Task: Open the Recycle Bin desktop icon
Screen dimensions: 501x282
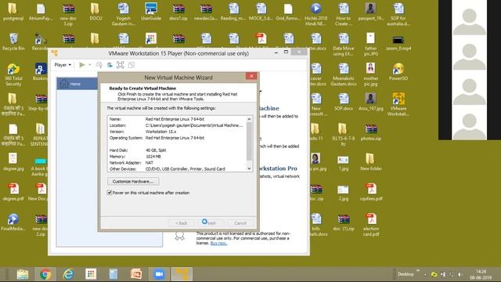Action: (13, 42)
